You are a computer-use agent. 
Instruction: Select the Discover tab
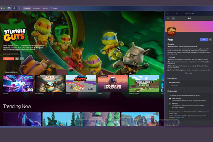[27, 8]
